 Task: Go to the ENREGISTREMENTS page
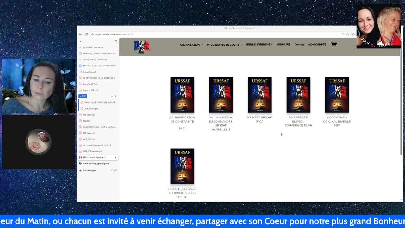[259, 45]
